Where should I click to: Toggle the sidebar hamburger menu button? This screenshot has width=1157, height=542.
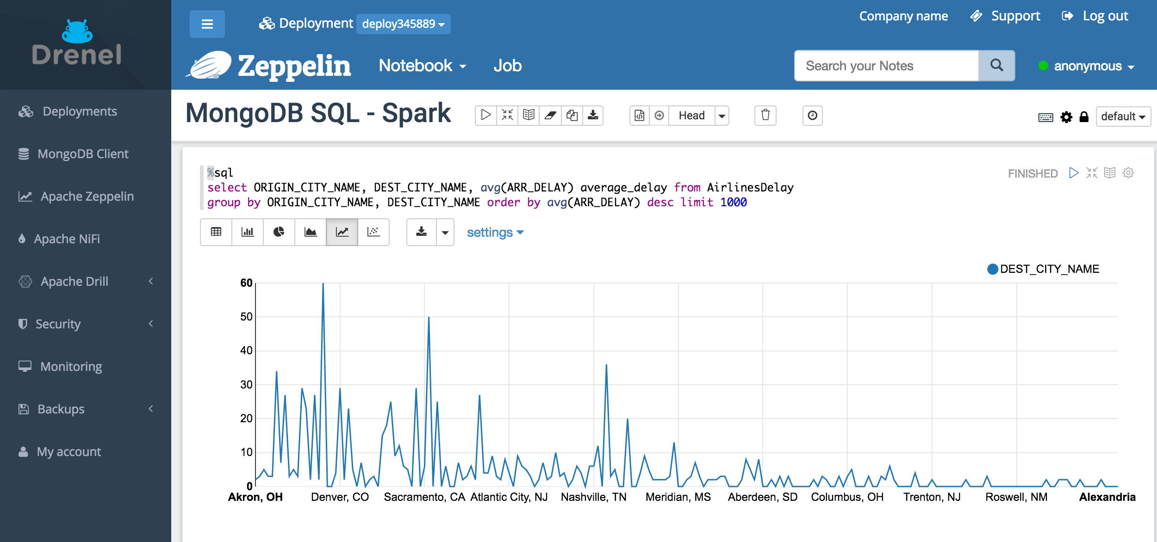click(x=207, y=24)
